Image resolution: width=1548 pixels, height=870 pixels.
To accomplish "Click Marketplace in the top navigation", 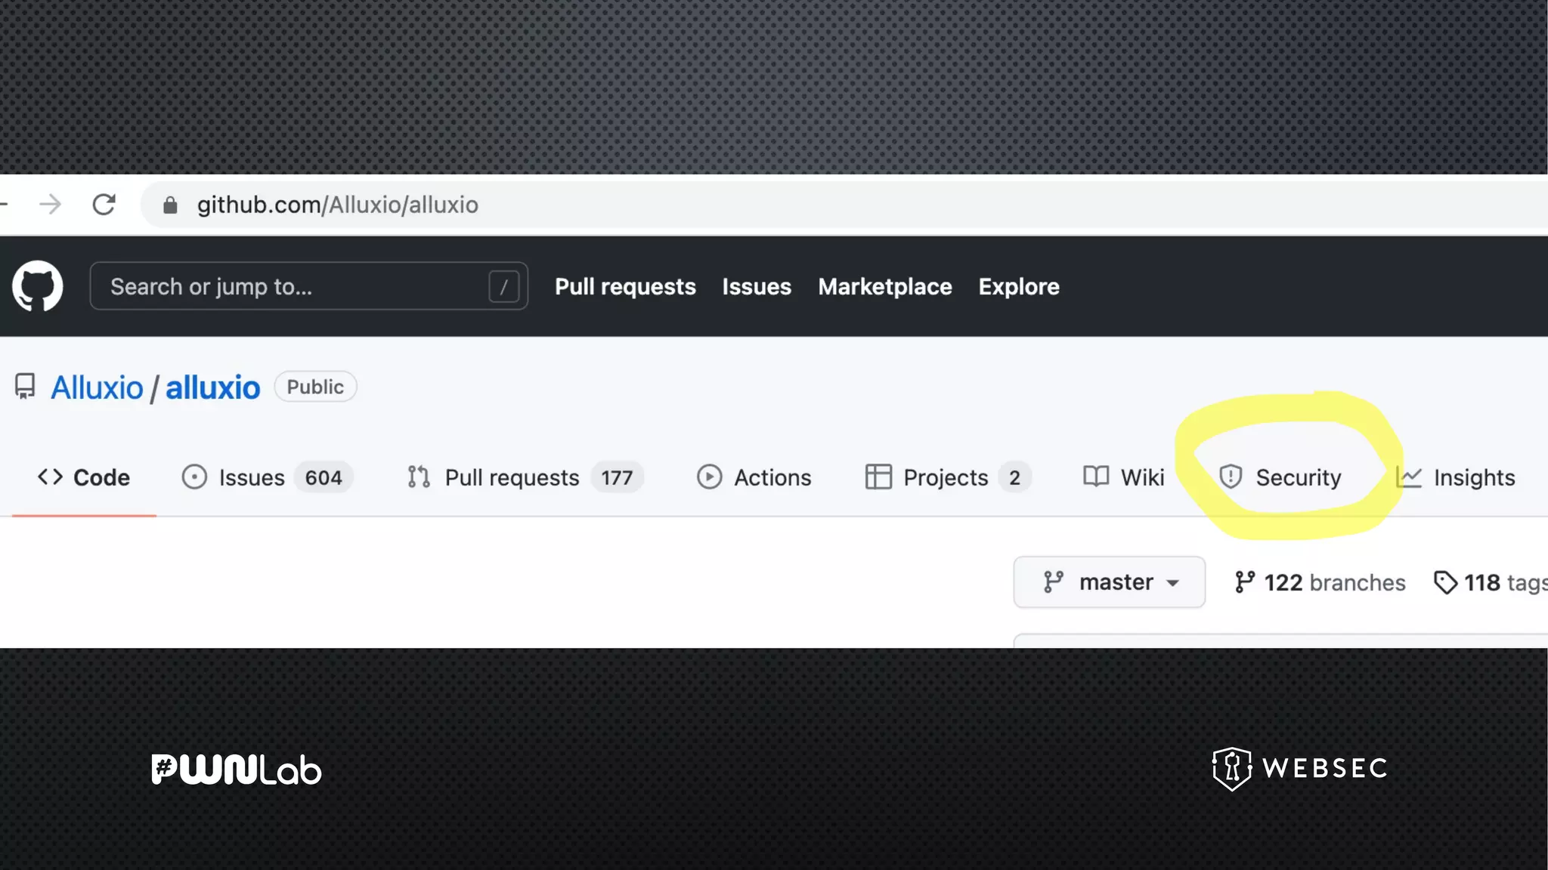I will click(884, 286).
